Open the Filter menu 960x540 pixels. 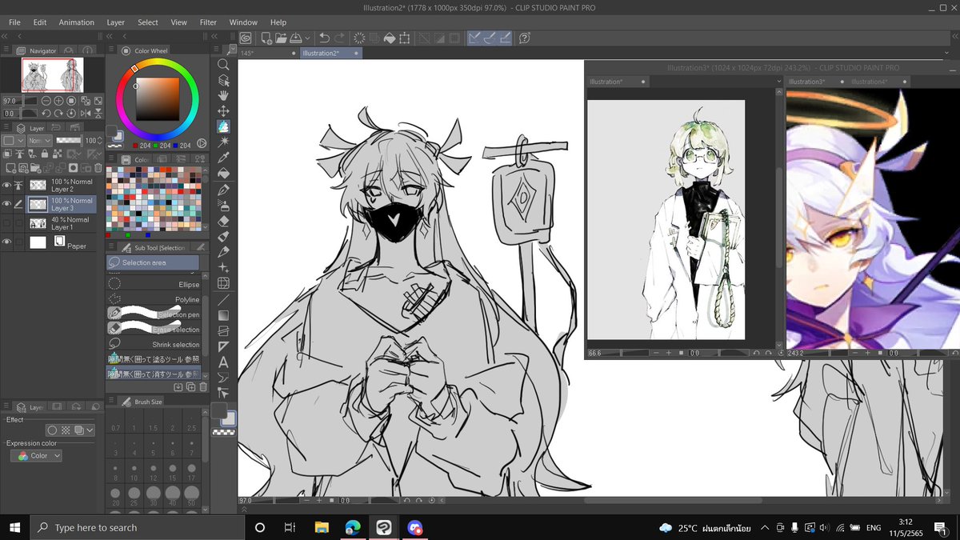pyautogui.click(x=207, y=22)
